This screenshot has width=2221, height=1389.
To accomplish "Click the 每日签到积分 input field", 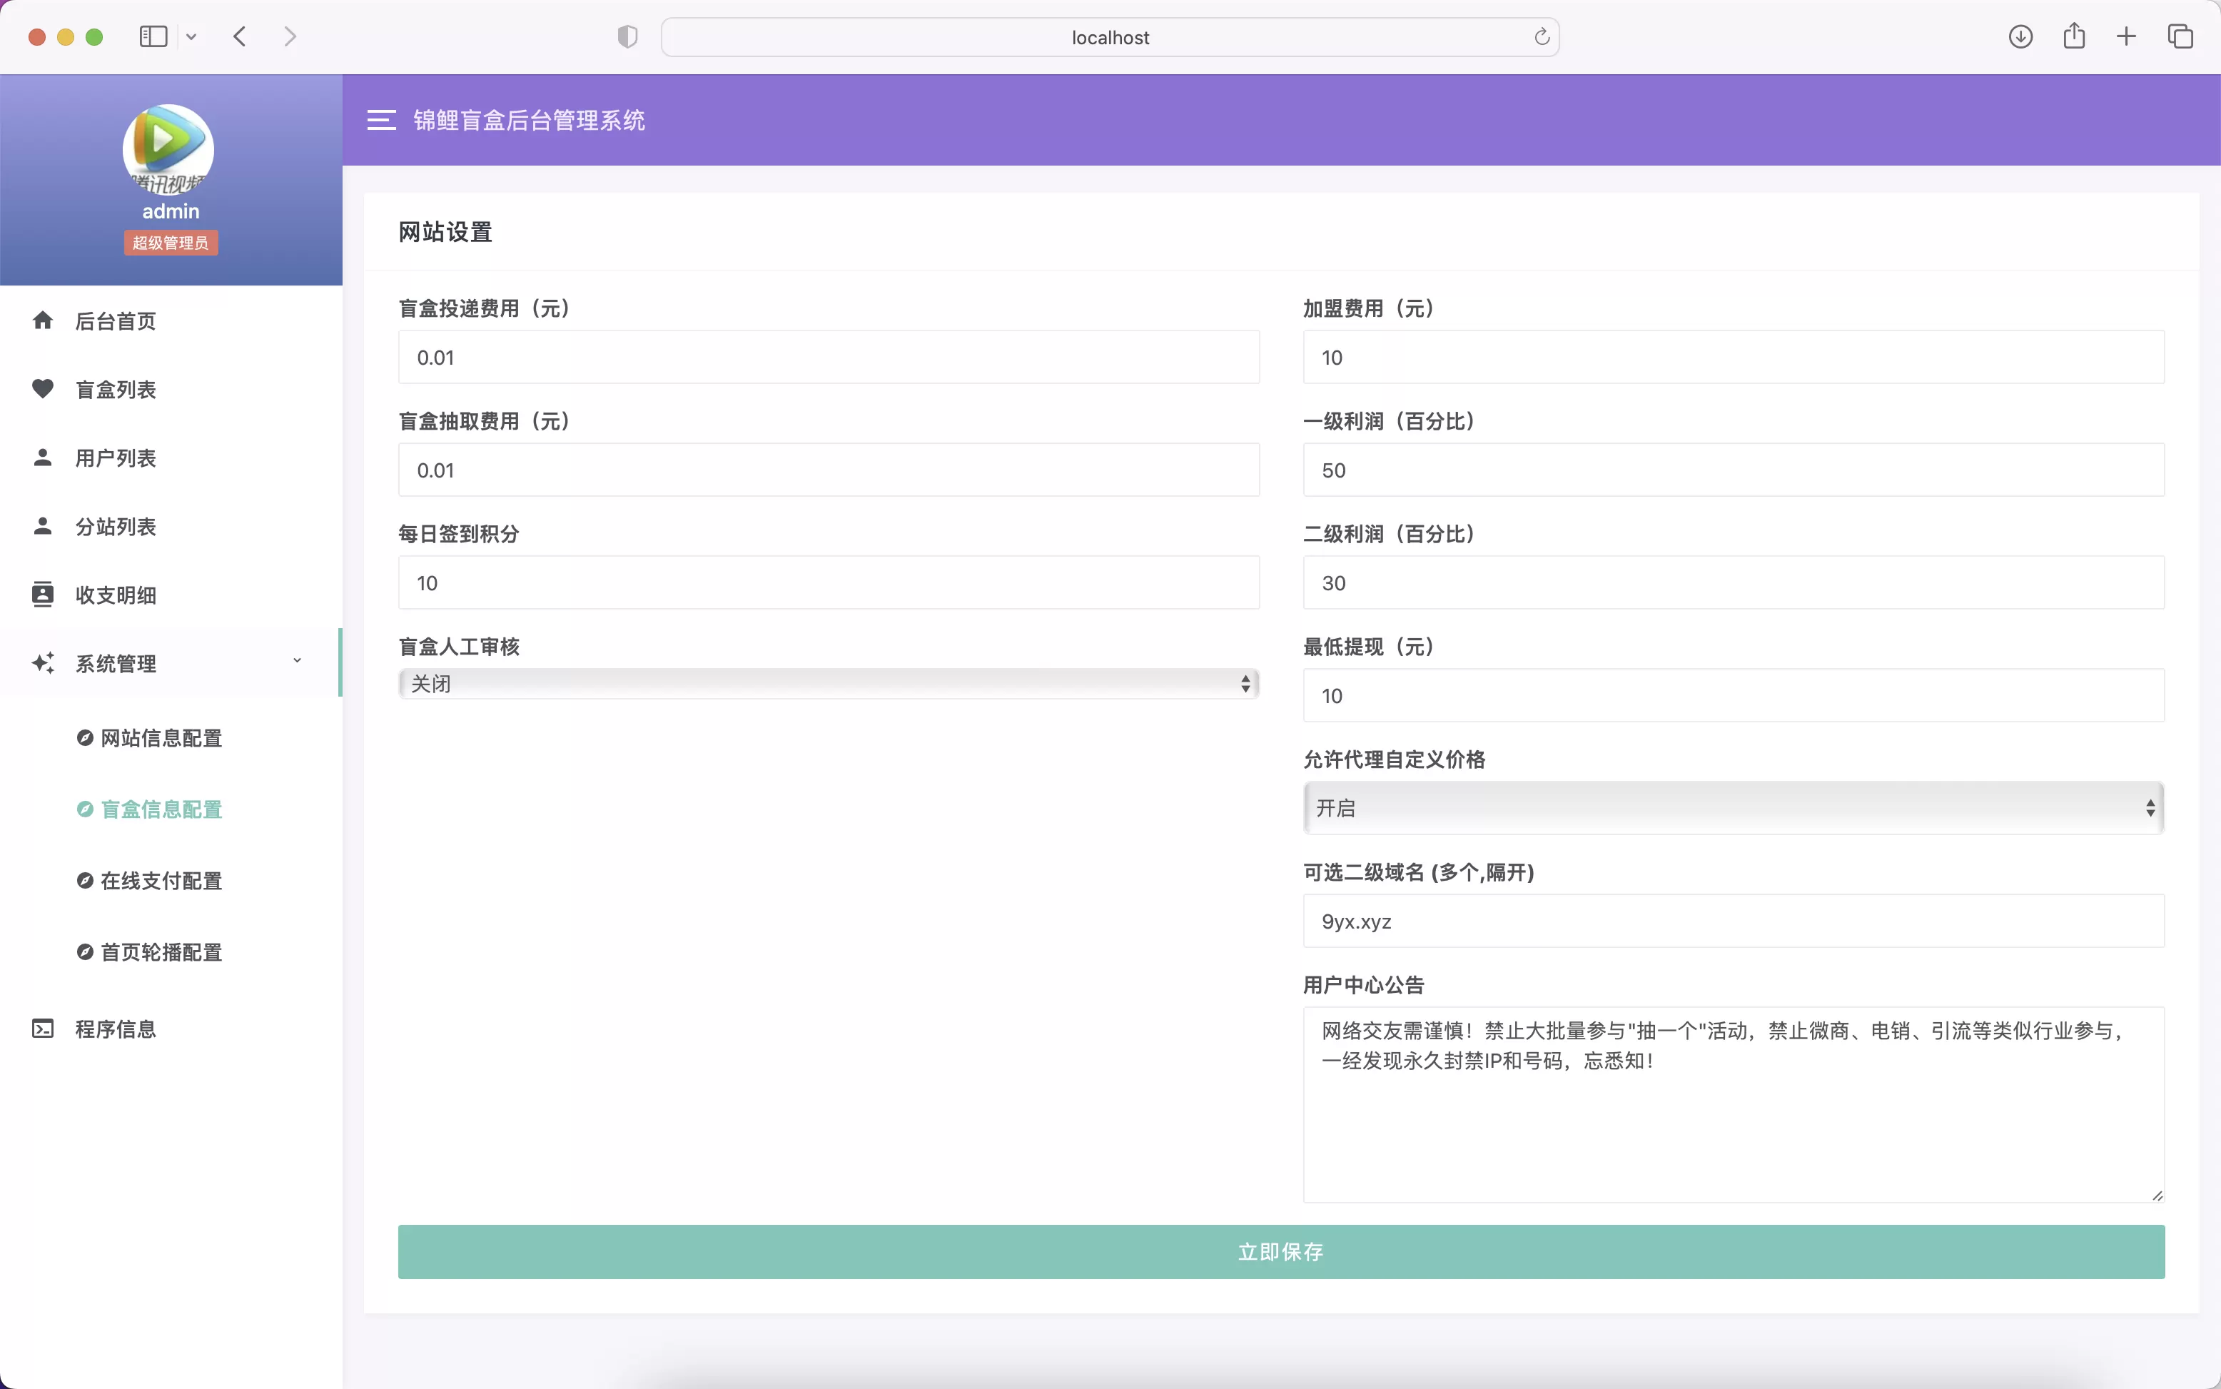I will (x=829, y=582).
